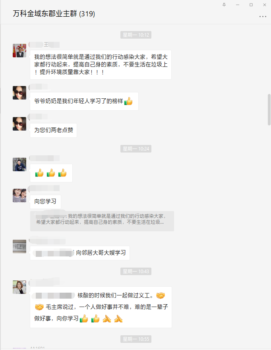Click the calligraphy scroll avatar
Viewport: 271px width, 350px height.
point(19,246)
